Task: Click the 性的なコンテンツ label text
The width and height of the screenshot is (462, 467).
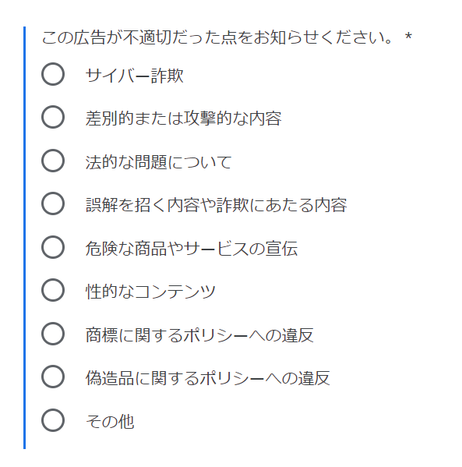Action: (x=150, y=292)
